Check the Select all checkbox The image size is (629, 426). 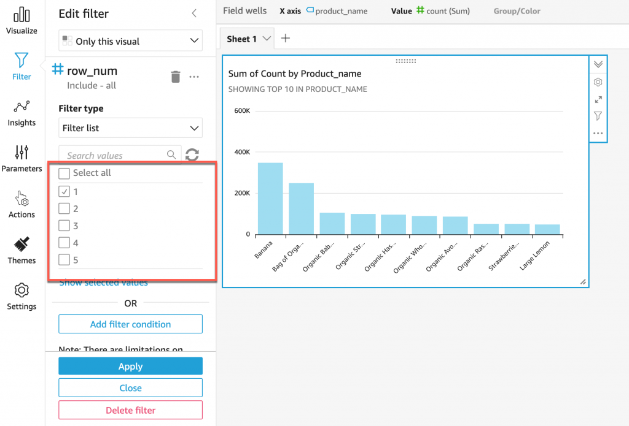click(x=64, y=173)
